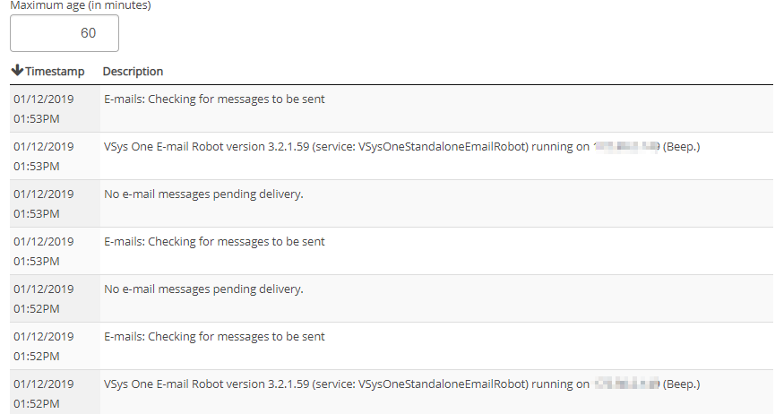Click the timestamp of the fifth log row
Image resolution: width=775 pixels, height=414 pixels.
tap(43, 298)
